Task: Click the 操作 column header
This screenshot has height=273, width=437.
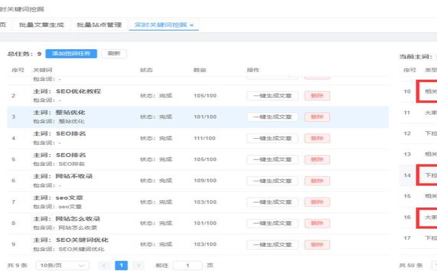Action: pyautogui.click(x=253, y=70)
